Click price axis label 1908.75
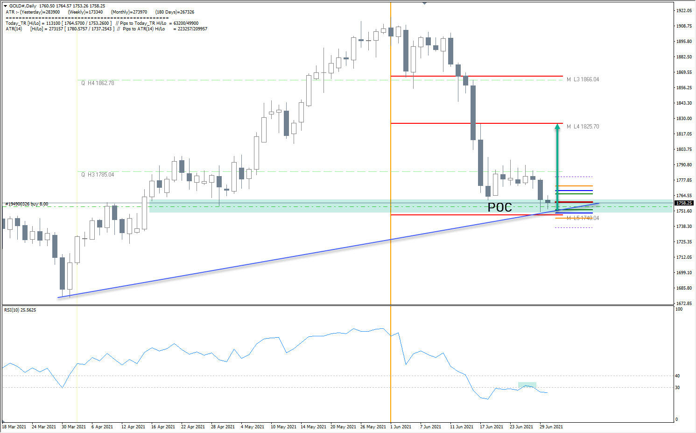 [684, 26]
